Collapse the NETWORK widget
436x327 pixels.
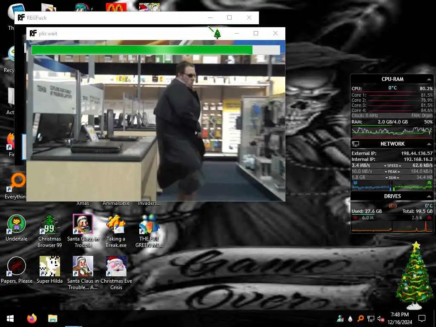429,144
